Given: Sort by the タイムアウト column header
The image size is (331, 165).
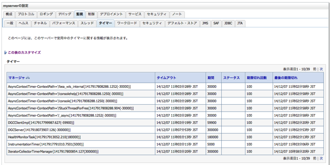Looking at the screenshot, I should tap(166, 78).
